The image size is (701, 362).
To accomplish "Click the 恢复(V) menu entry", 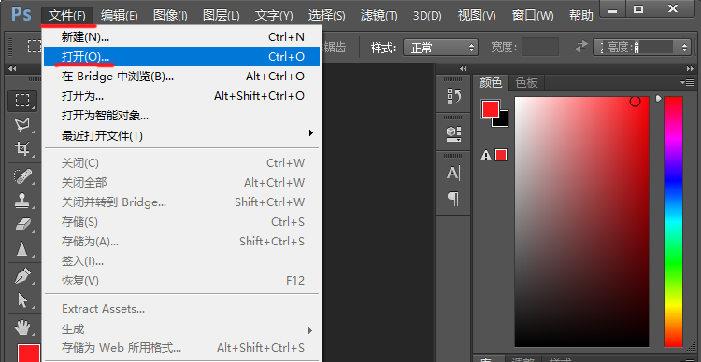I will click(x=181, y=281).
